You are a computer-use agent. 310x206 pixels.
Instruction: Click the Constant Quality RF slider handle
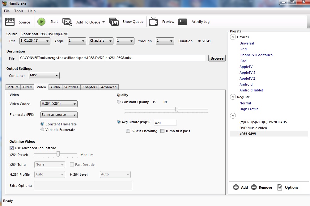click(x=177, y=109)
